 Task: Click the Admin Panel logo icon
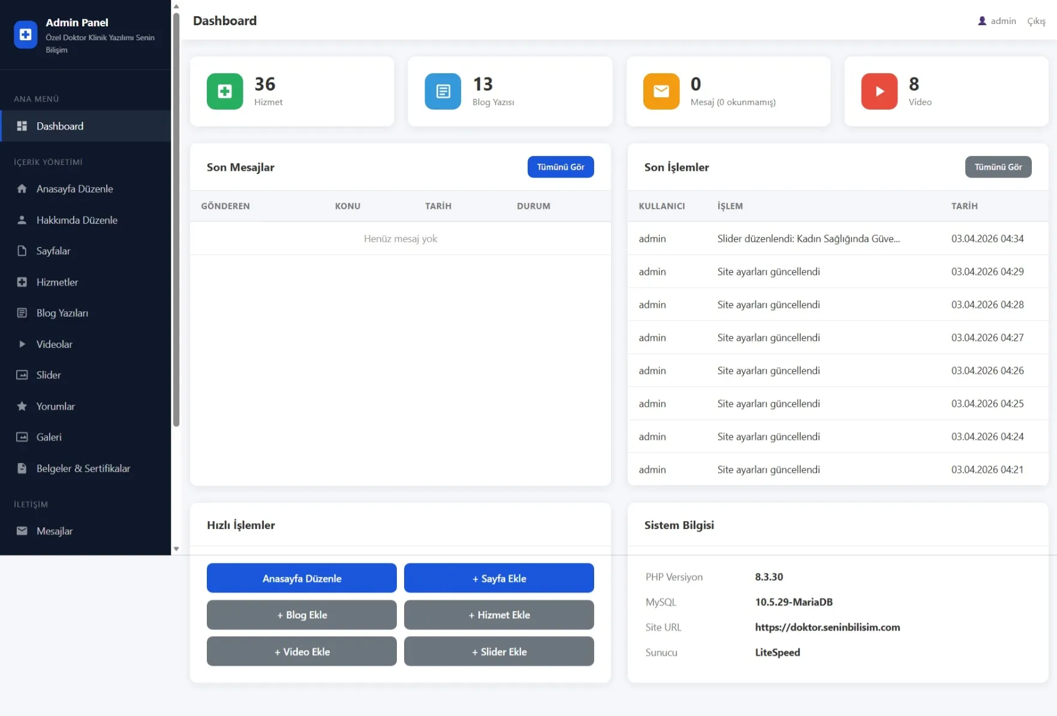[26, 35]
